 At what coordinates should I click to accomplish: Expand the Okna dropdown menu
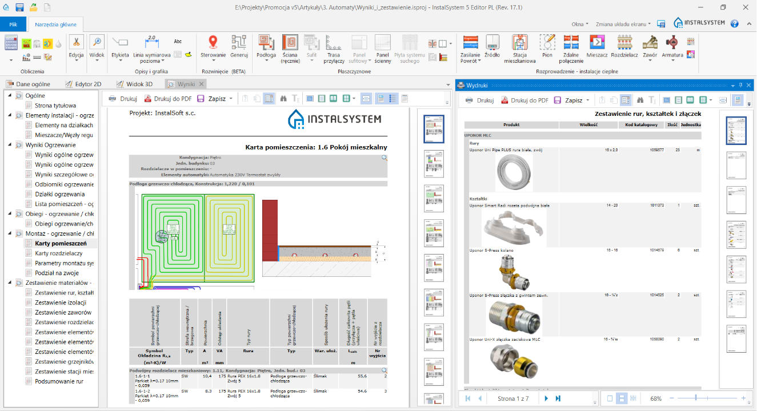click(x=579, y=24)
